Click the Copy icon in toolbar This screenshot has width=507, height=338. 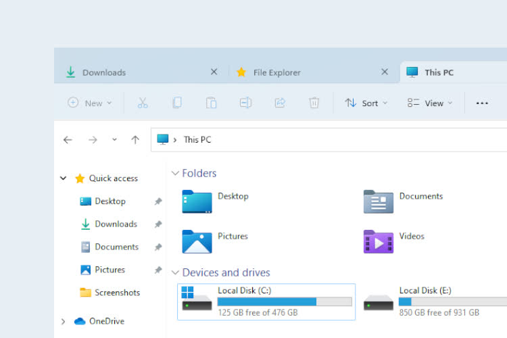pyautogui.click(x=177, y=103)
